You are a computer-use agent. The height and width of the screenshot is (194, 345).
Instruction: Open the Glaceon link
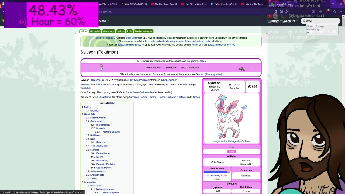[x=196, y=97]
